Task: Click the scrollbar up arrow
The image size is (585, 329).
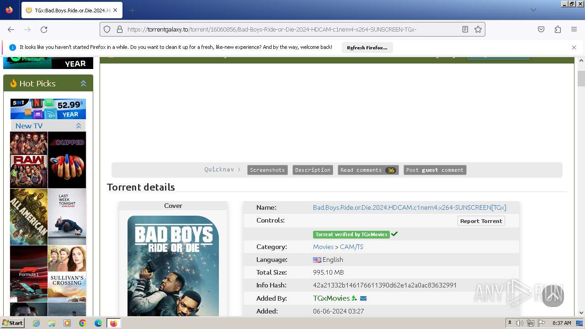Action: click(581, 60)
